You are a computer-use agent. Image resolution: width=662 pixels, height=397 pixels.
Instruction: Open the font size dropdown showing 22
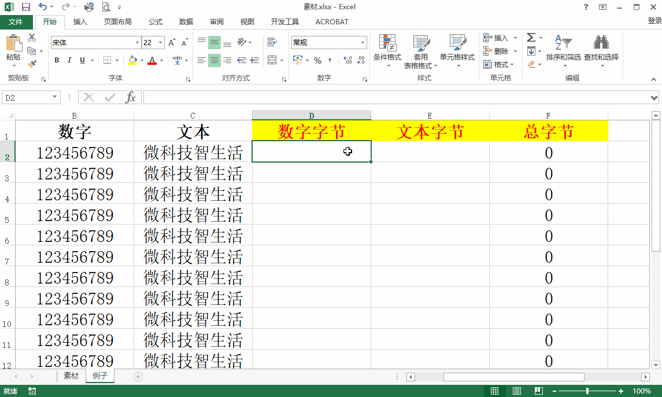click(x=160, y=43)
